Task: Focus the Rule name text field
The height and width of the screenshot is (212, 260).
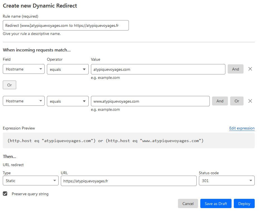Action: coord(66,25)
